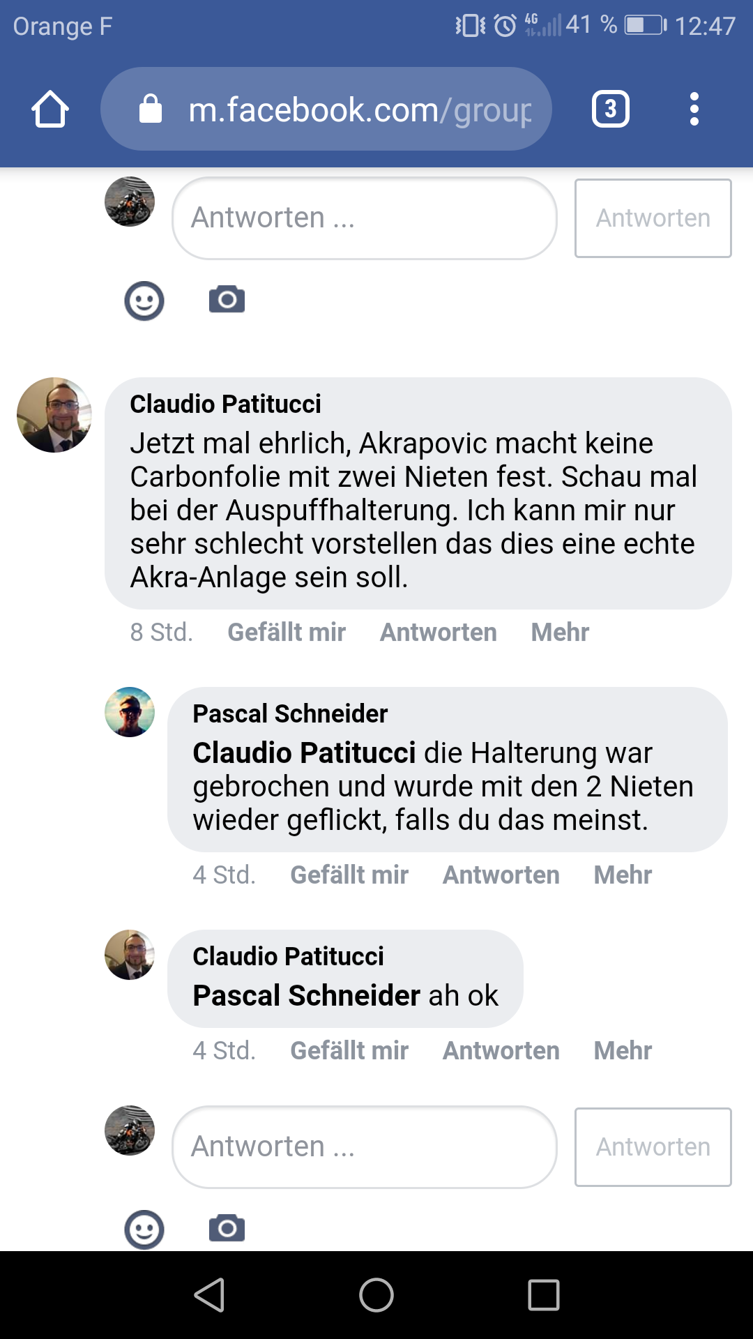
Task: Like Pascal Schneider's reply about Halterung
Action: tap(349, 875)
